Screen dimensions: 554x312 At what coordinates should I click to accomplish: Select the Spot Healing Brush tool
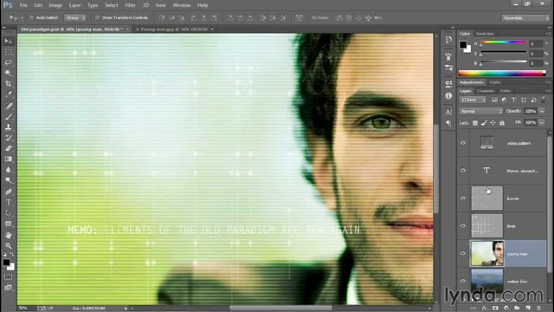tap(8, 106)
